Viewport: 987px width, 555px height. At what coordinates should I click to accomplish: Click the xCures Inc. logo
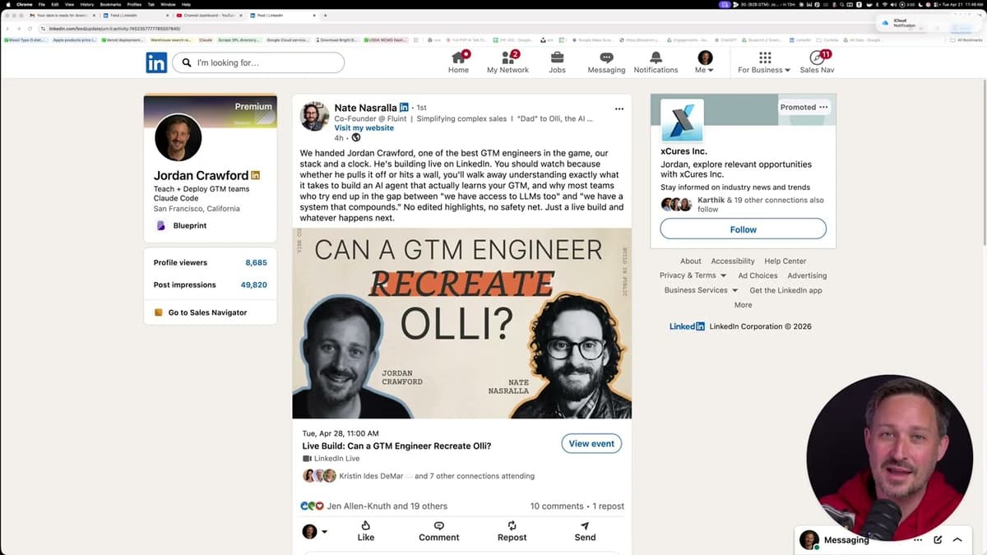[682, 121]
